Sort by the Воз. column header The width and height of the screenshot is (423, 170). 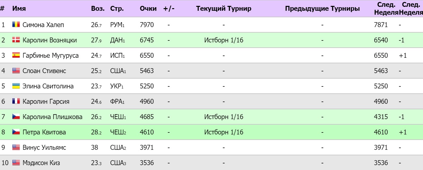coord(98,9)
